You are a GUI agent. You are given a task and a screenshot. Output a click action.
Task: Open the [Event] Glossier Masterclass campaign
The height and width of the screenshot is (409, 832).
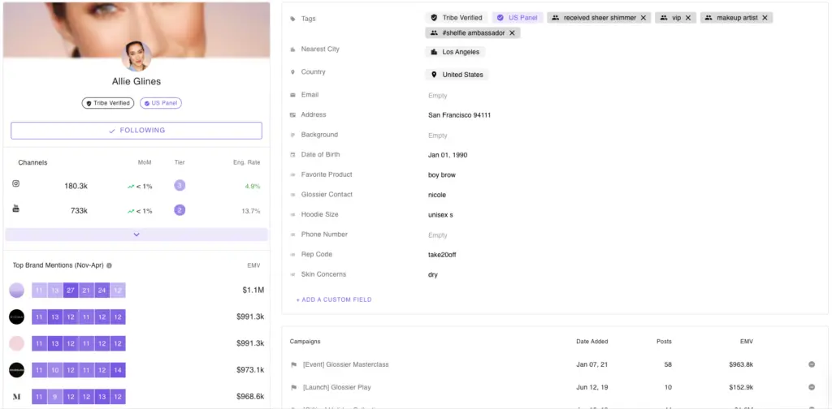[x=345, y=364]
